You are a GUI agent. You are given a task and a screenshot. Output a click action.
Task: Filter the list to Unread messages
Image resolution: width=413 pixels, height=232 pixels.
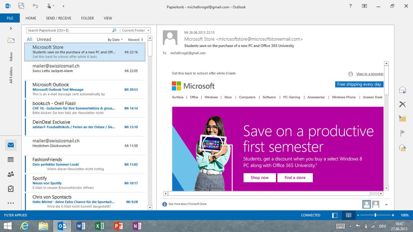click(x=44, y=40)
